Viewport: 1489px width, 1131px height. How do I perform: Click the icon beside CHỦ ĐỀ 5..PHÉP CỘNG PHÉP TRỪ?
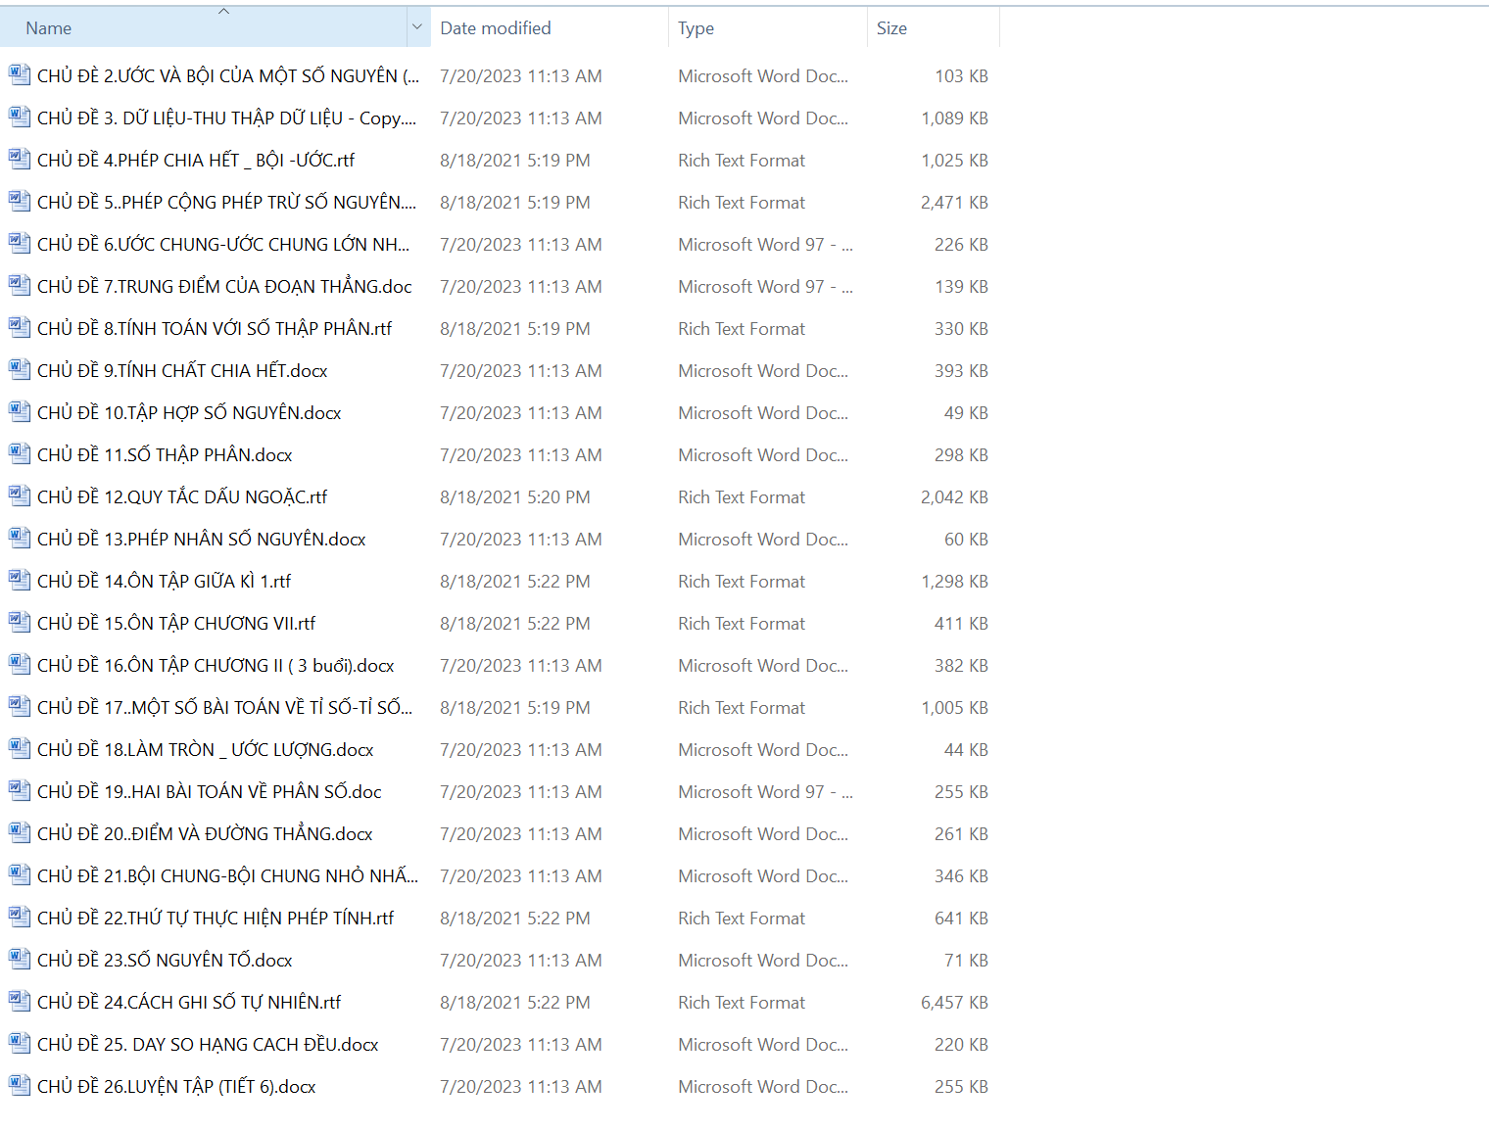[x=20, y=201]
